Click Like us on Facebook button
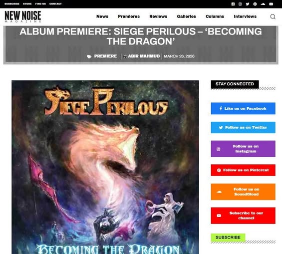This screenshot has width=282, height=254. click(243, 108)
